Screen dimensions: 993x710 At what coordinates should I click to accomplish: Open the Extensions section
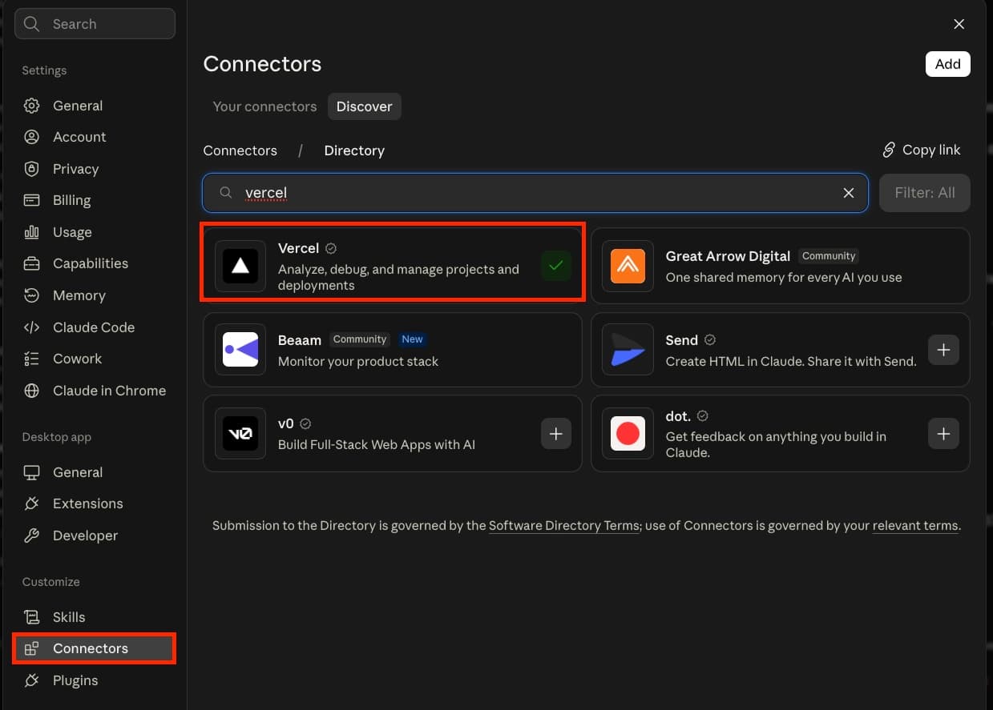pyautogui.click(x=95, y=503)
